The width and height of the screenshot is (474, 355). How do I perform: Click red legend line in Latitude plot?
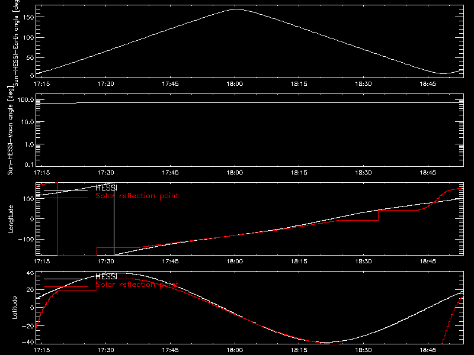(66, 287)
